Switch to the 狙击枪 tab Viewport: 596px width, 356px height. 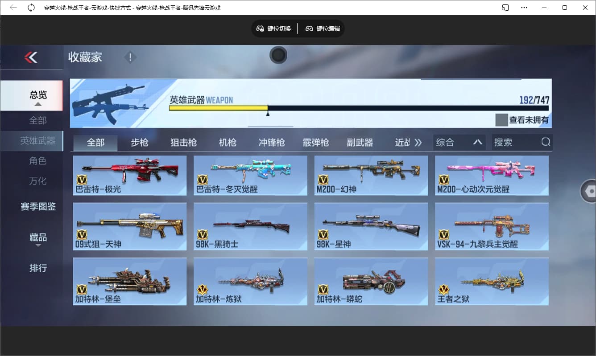[x=183, y=143]
